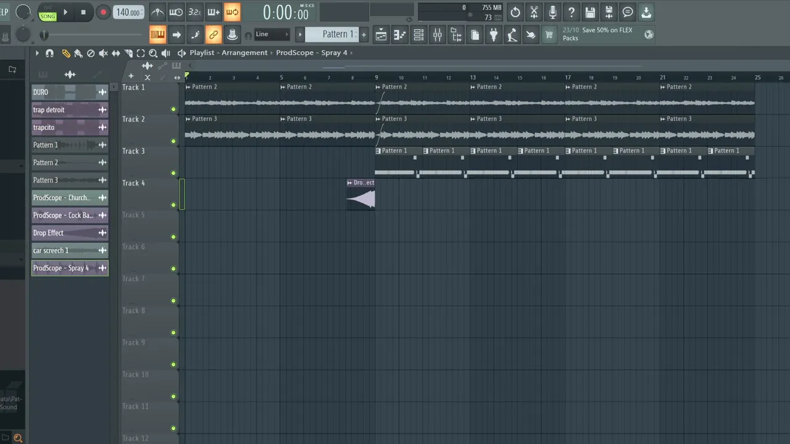Select the Zoom magnifier tool
790x444 pixels.
coord(153,53)
